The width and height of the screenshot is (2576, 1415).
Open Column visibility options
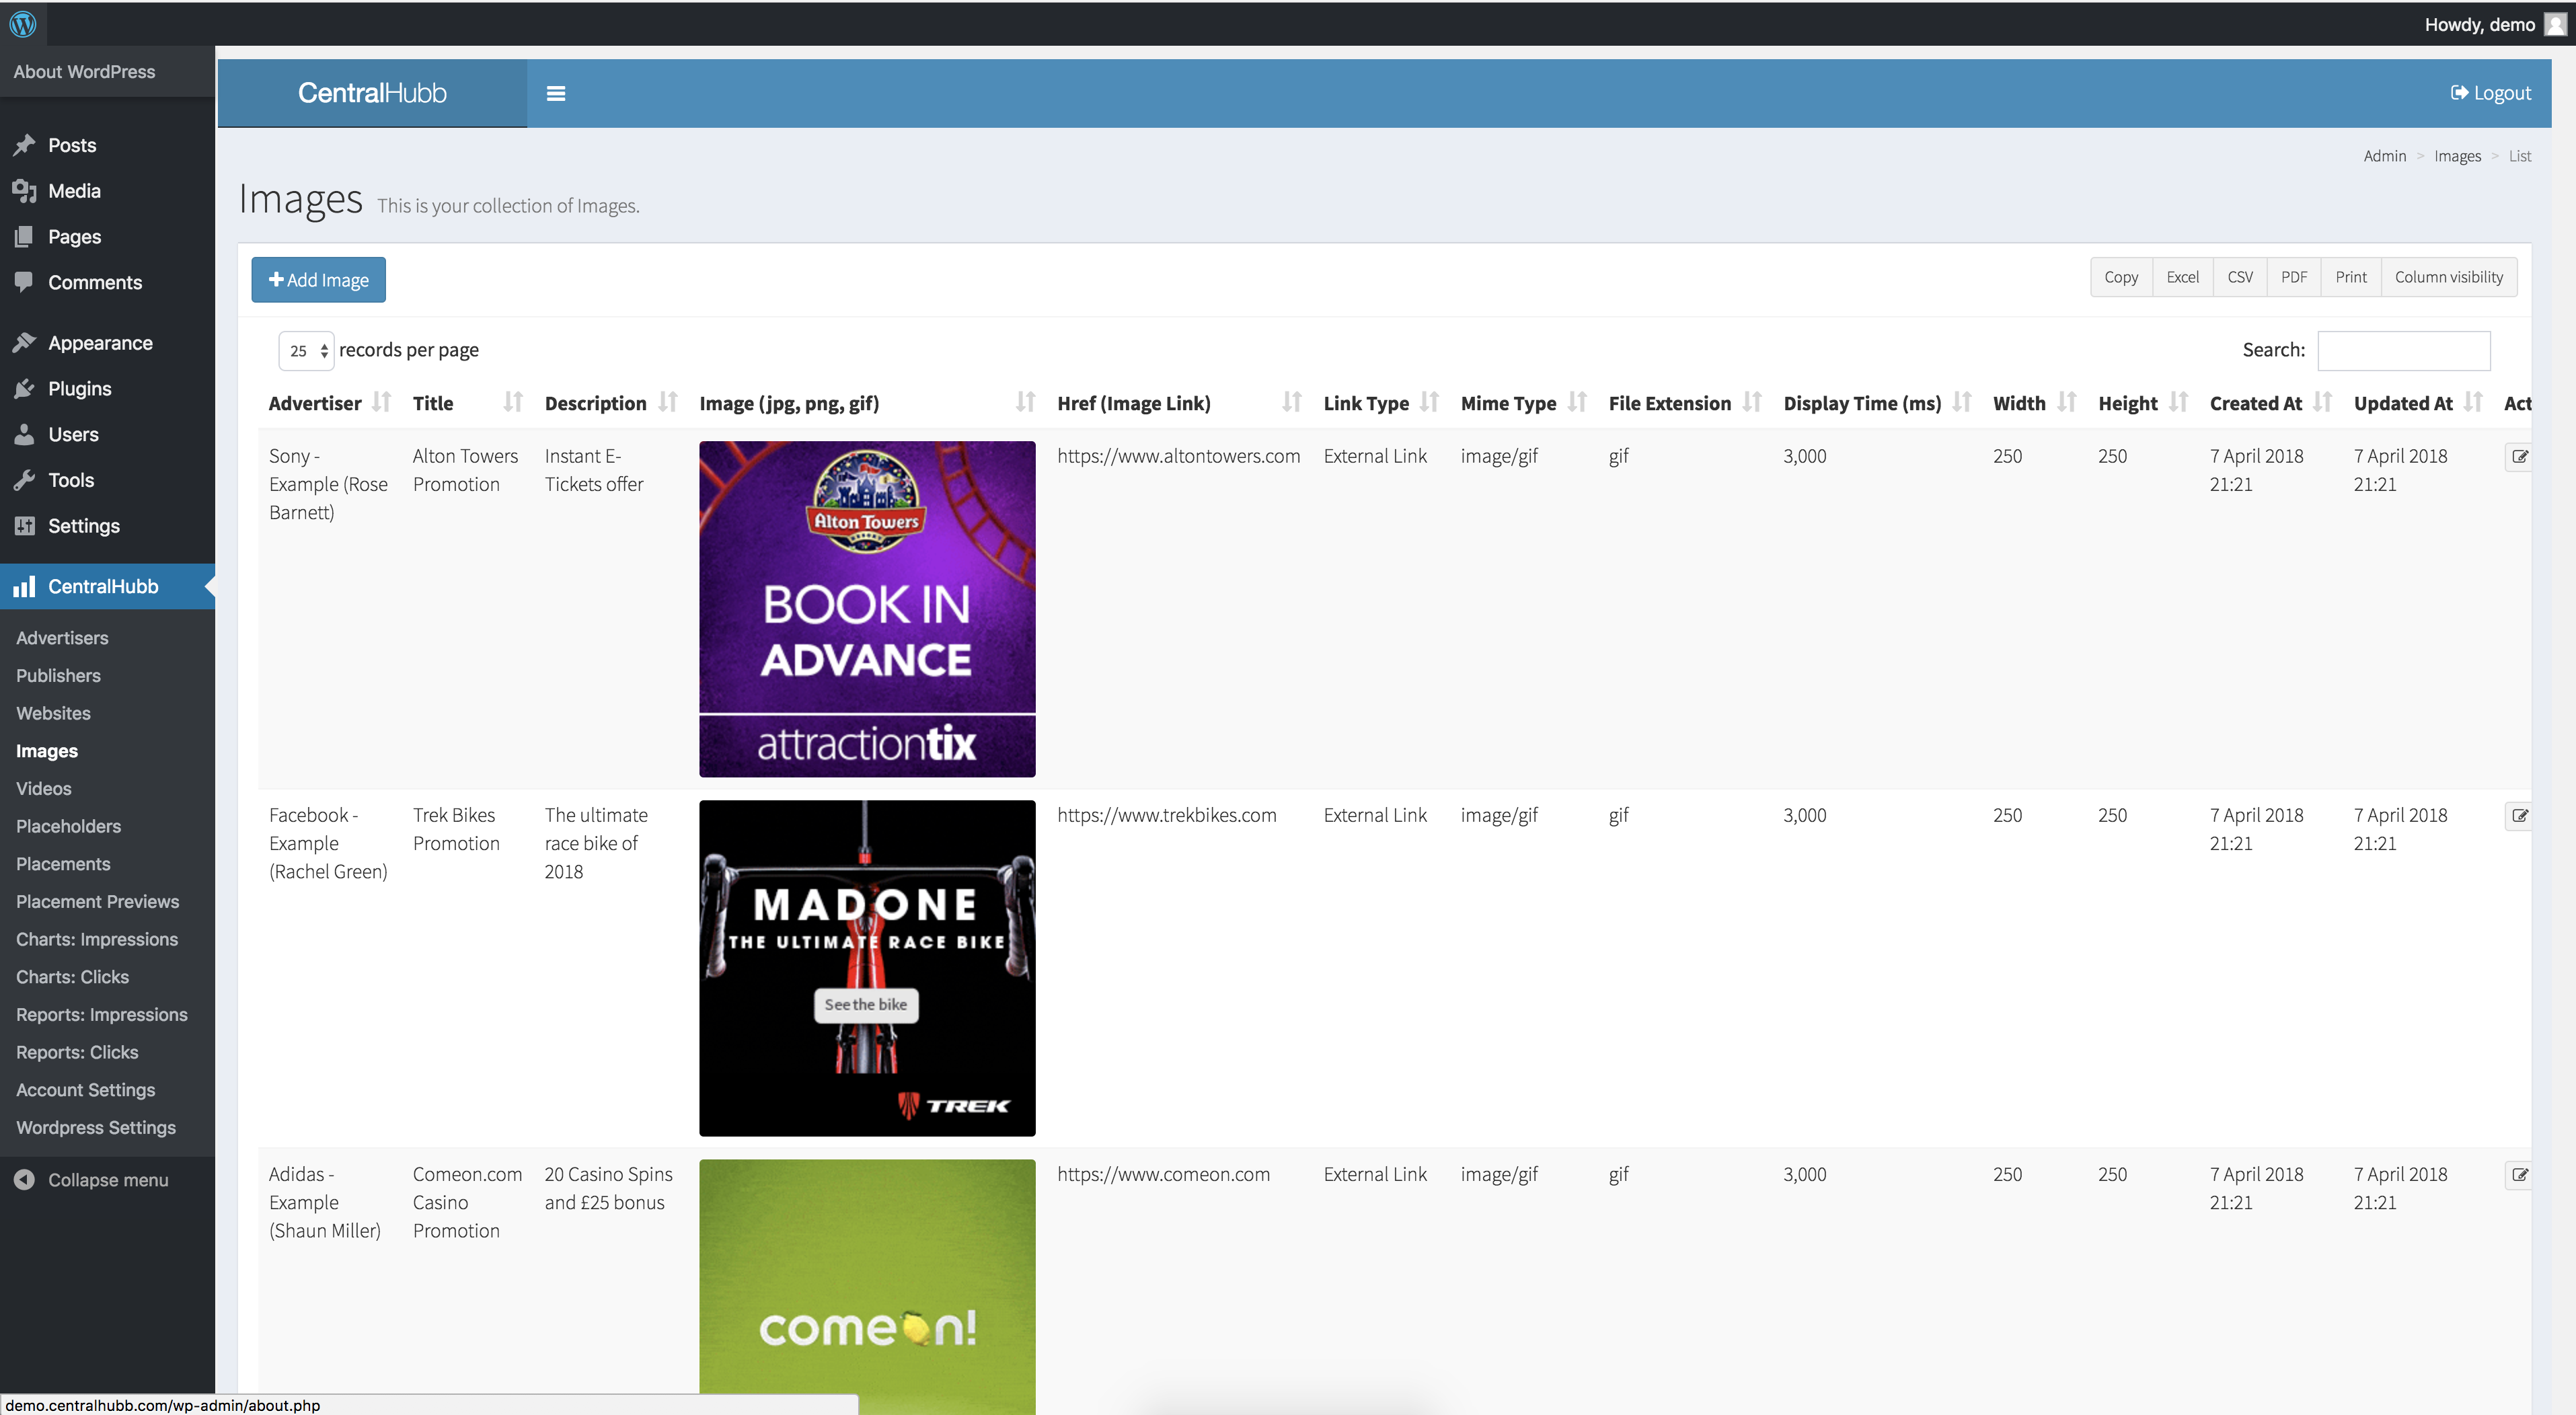tap(2449, 277)
